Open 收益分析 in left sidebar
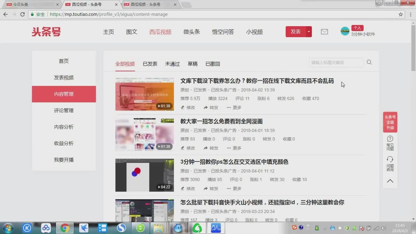 [x=64, y=143]
